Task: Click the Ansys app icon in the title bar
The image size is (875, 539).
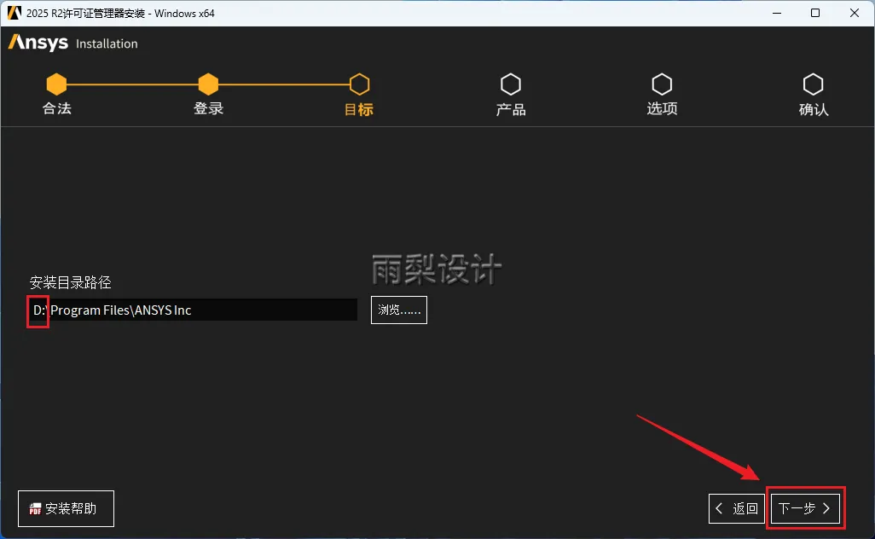Action: pyautogui.click(x=14, y=13)
